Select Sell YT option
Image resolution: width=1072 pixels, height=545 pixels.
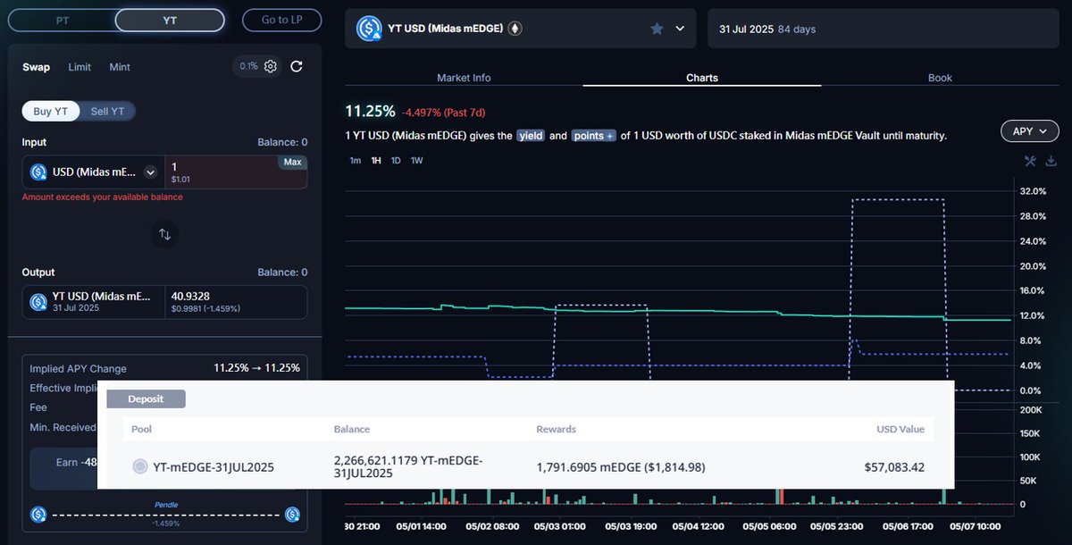107,111
